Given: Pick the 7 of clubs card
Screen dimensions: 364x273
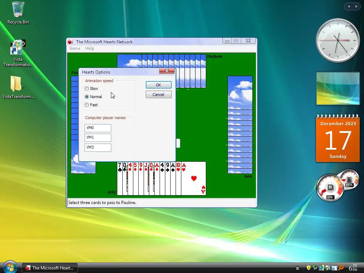Looking at the screenshot, I should [x=120, y=178].
